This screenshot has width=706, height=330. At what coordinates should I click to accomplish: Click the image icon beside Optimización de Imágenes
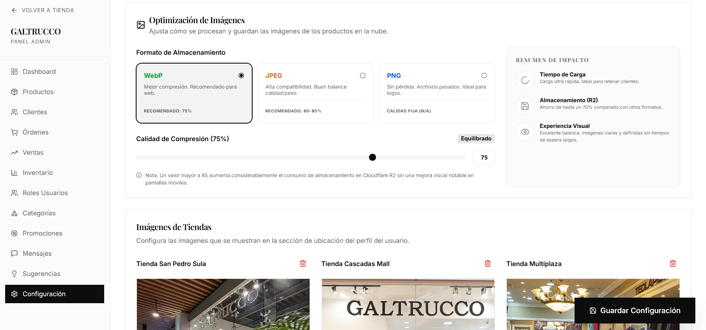(141, 25)
